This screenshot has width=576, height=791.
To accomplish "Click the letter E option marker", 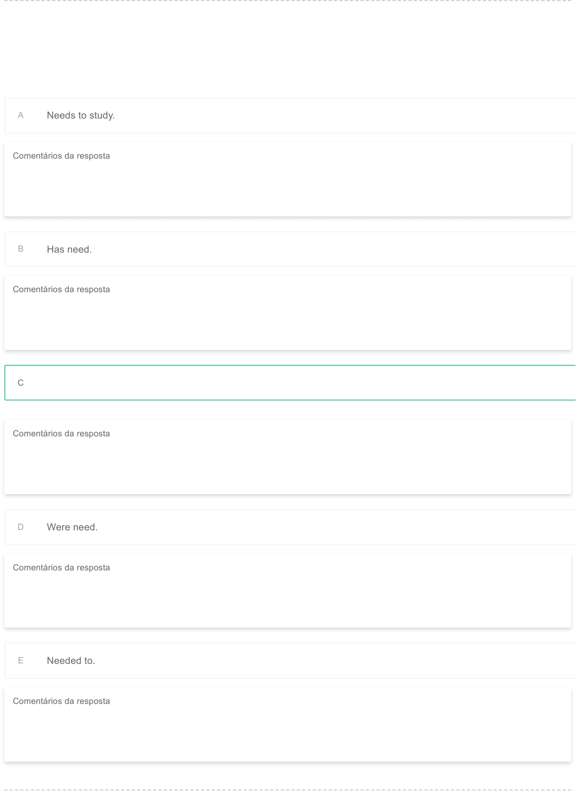I will (x=21, y=661).
